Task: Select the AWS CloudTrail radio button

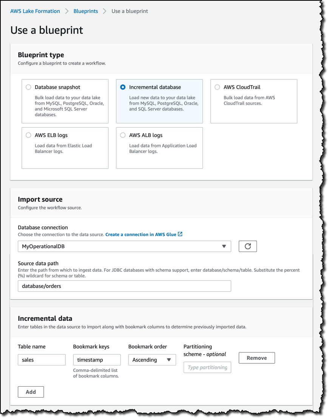Action: 217,87
